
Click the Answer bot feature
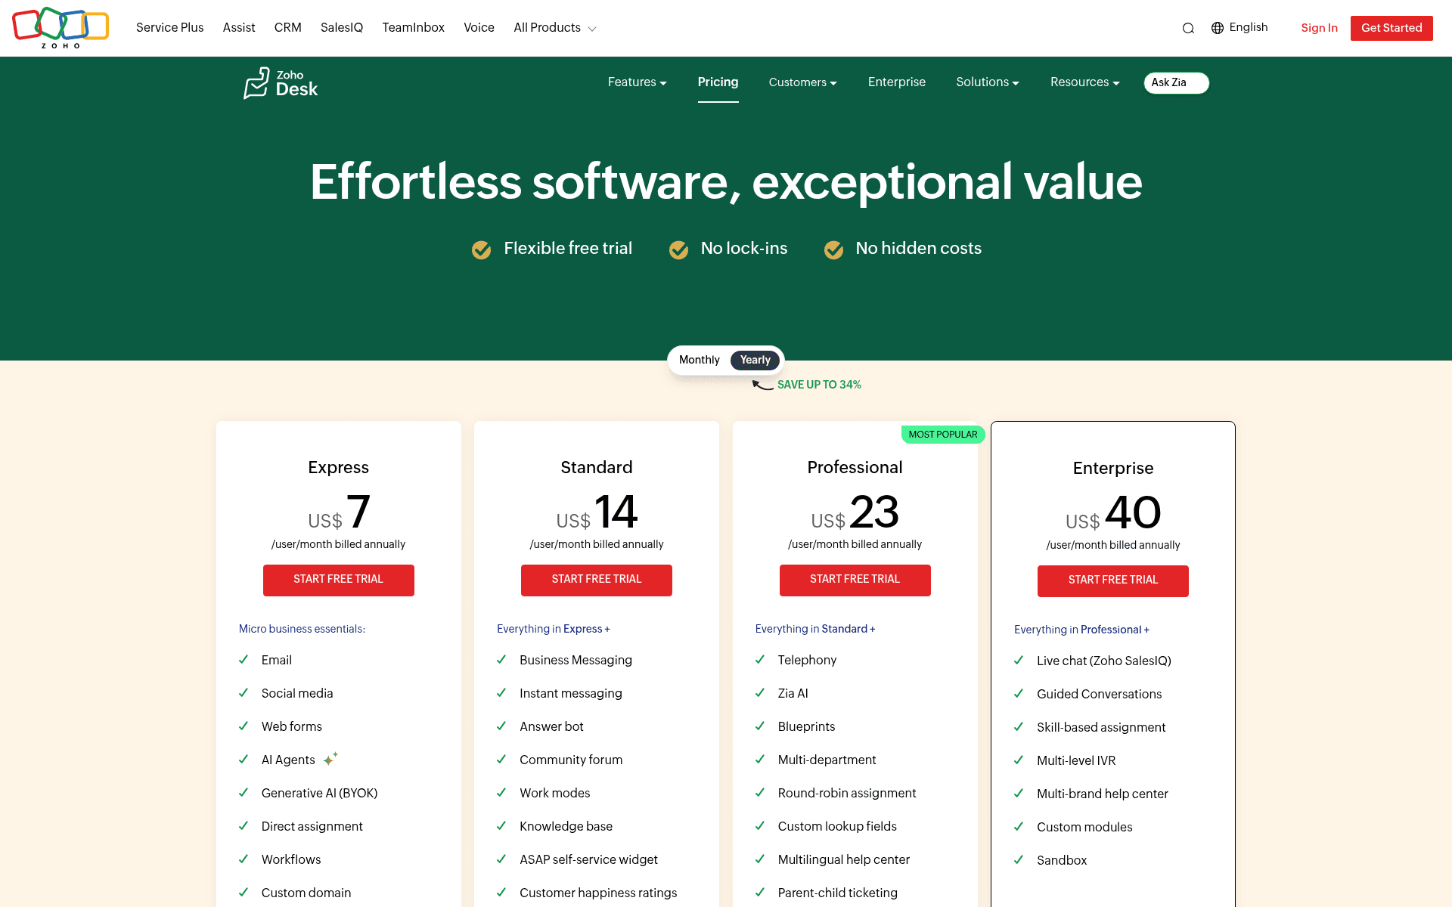pos(551,726)
